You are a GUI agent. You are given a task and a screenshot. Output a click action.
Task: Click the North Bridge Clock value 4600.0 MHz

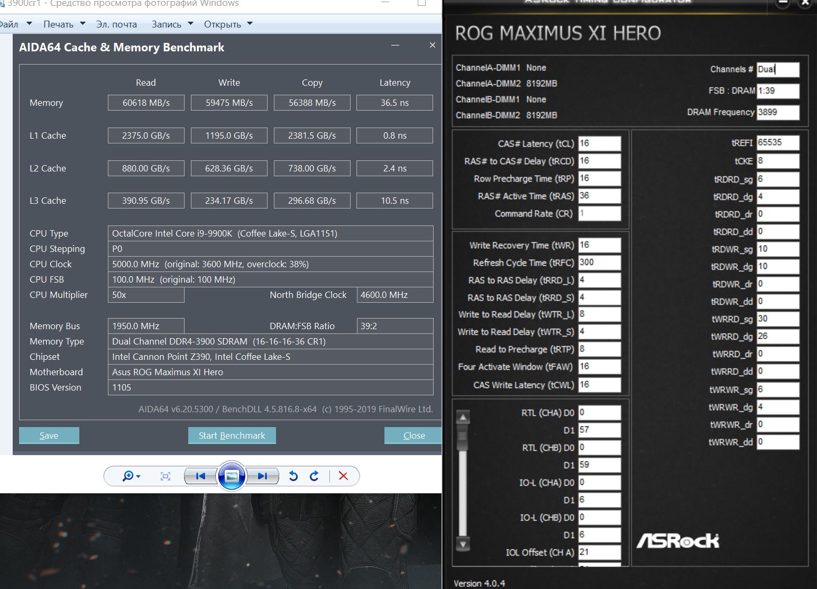(x=395, y=295)
